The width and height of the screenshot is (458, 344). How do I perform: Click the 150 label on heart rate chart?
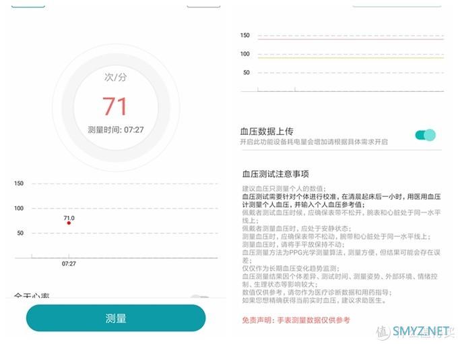(19, 183)
